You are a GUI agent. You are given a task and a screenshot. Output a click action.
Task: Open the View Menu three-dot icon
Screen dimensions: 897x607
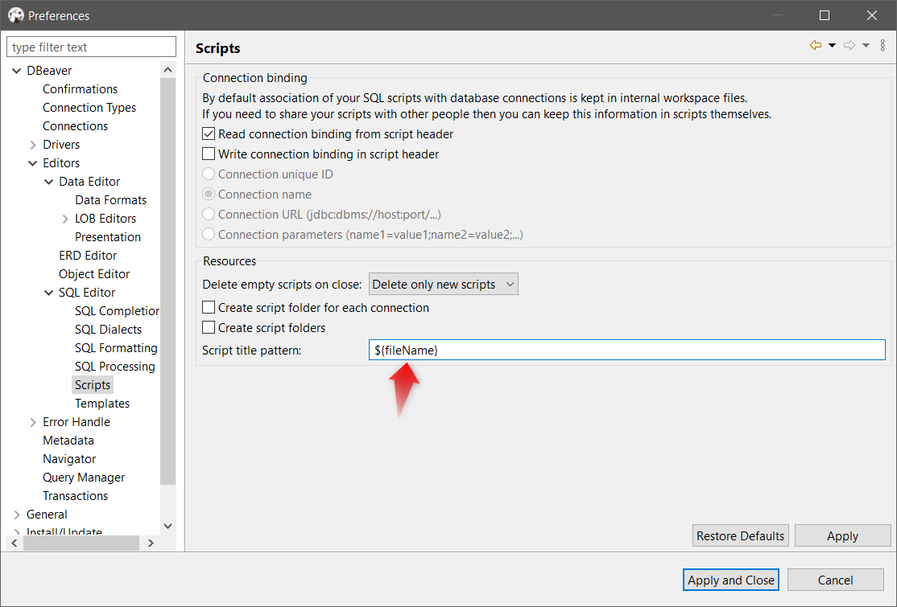pyautogui.click(x=883, y=45)
